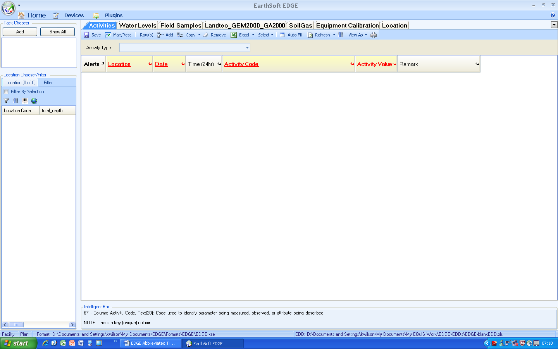Click the horizontal scrollbar thumb in Location Chooser
This screenshot has width=558, height=349.
point(16,325)
